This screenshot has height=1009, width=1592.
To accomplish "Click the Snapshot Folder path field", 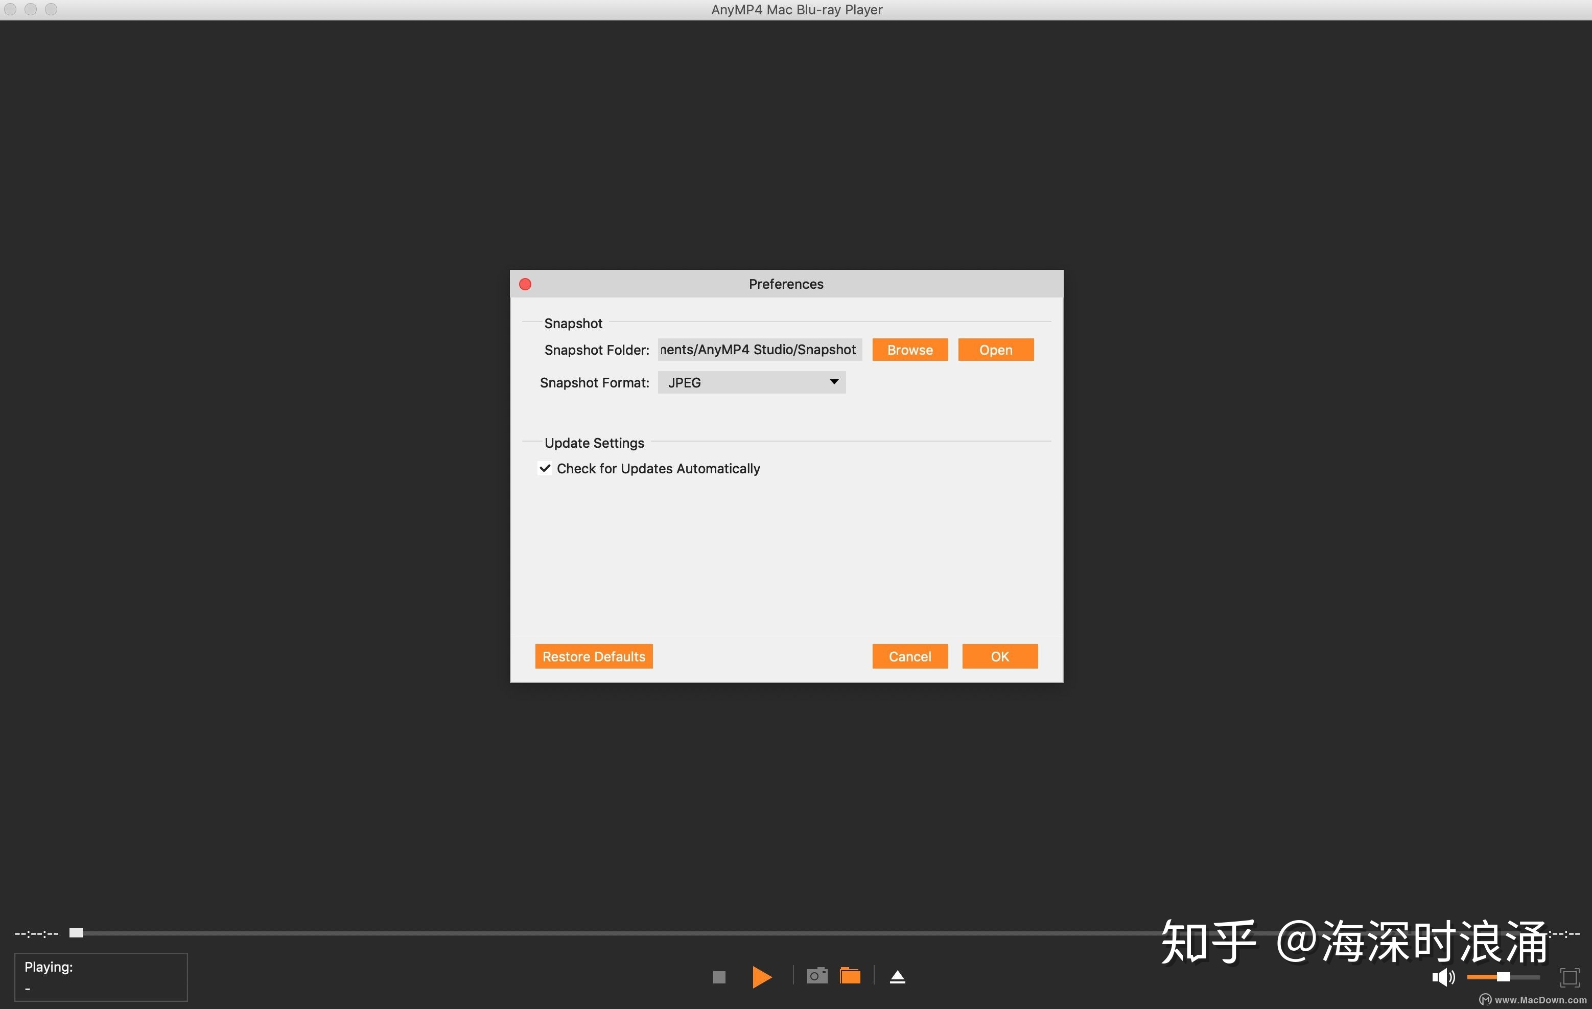I will point(759,349).
